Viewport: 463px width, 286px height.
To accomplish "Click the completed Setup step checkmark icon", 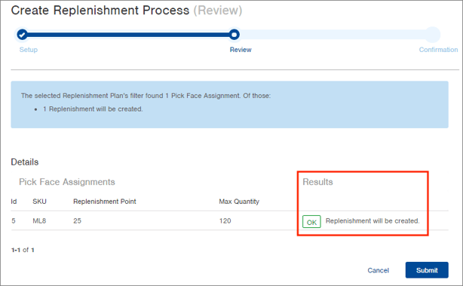I will pos(22,35).
